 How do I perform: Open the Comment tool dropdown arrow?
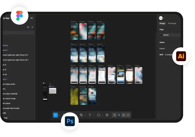pyautogui.click(x=102, y=115)
